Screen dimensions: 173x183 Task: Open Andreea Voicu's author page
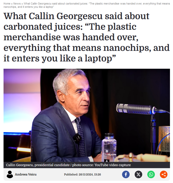click(x=26, y=174)
